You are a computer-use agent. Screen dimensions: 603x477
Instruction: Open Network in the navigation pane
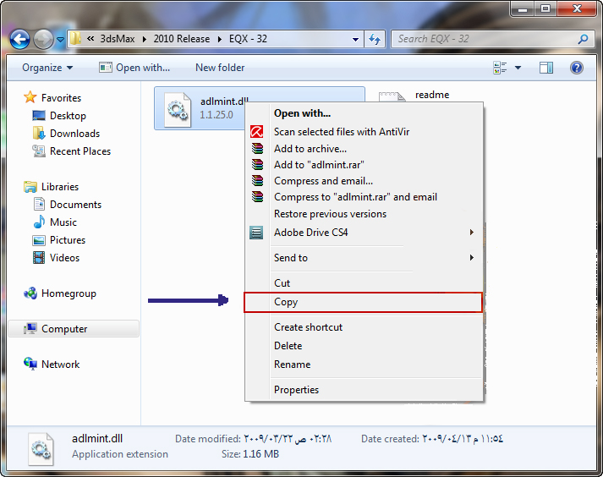click(x=60, y=365)
